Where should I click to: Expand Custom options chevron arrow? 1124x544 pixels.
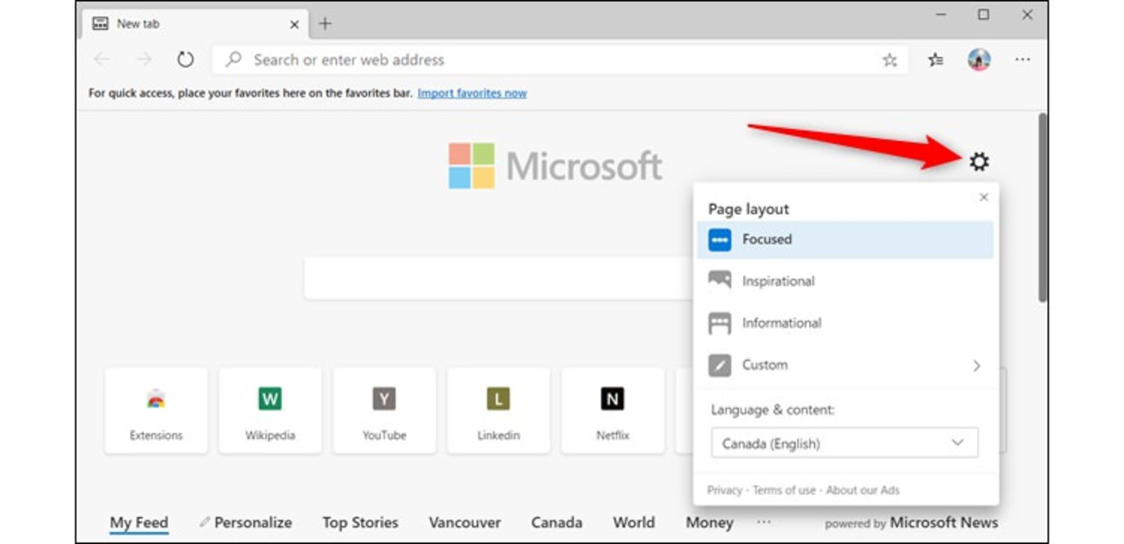976,365
